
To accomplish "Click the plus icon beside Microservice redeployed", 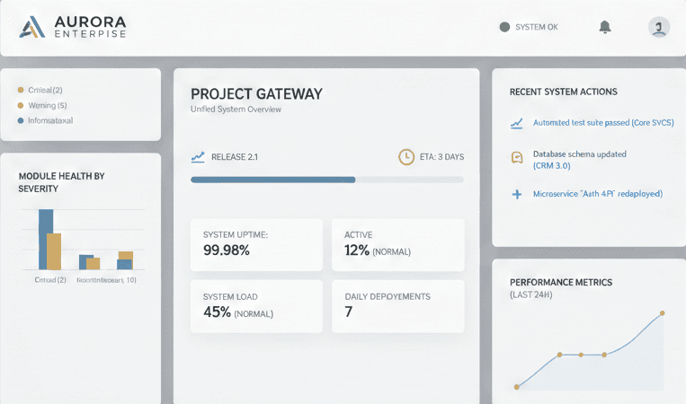I will click(x=517, y=193).
